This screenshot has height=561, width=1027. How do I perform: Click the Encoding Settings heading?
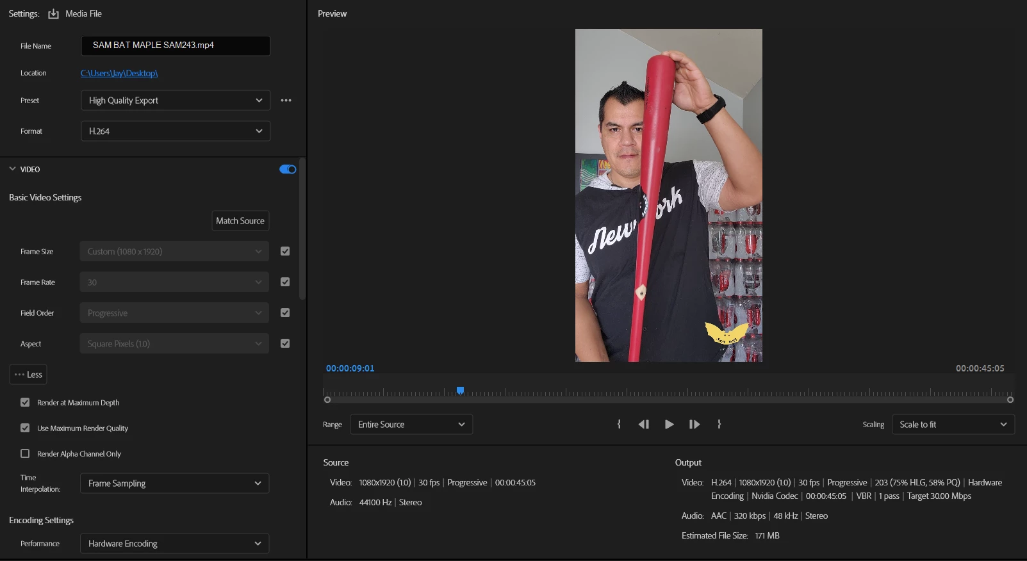pos(41,521)
